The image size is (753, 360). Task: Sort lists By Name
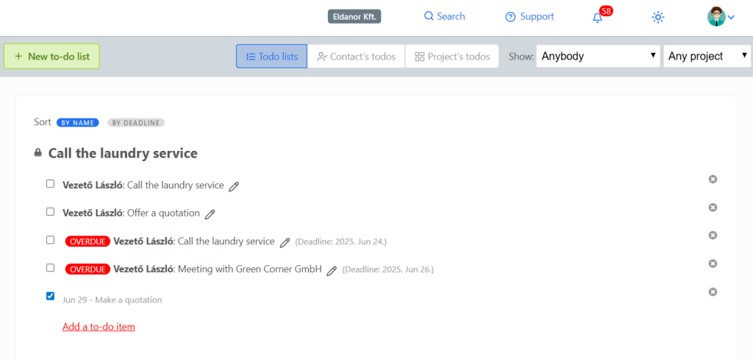click(x=78, y=122)
